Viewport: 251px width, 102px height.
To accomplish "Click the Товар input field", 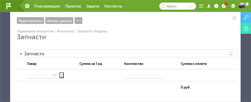I will point(42,75).
